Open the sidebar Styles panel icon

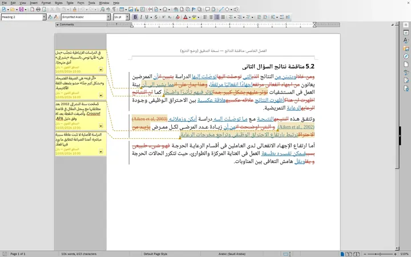click(406, 41)
